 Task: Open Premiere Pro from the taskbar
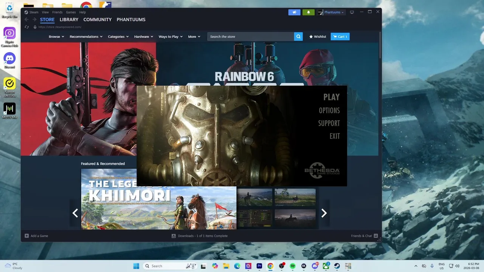(259, 266)
